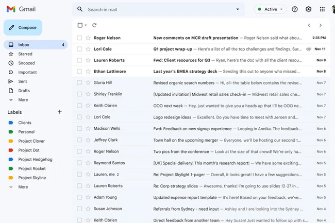This screenshot has width=335, height=223.
Task: Click the search magnifier icon
Action: point(80,9)
